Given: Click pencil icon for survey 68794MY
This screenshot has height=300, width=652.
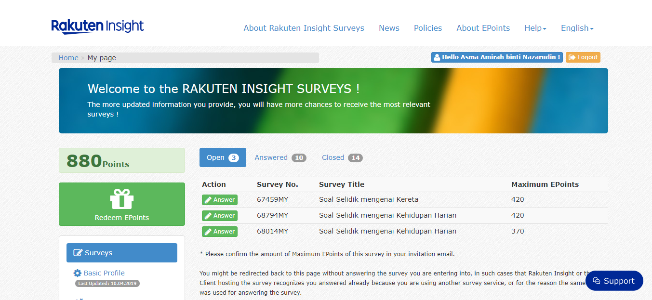Looking at the screenshot, I should (x=208, y=216).
